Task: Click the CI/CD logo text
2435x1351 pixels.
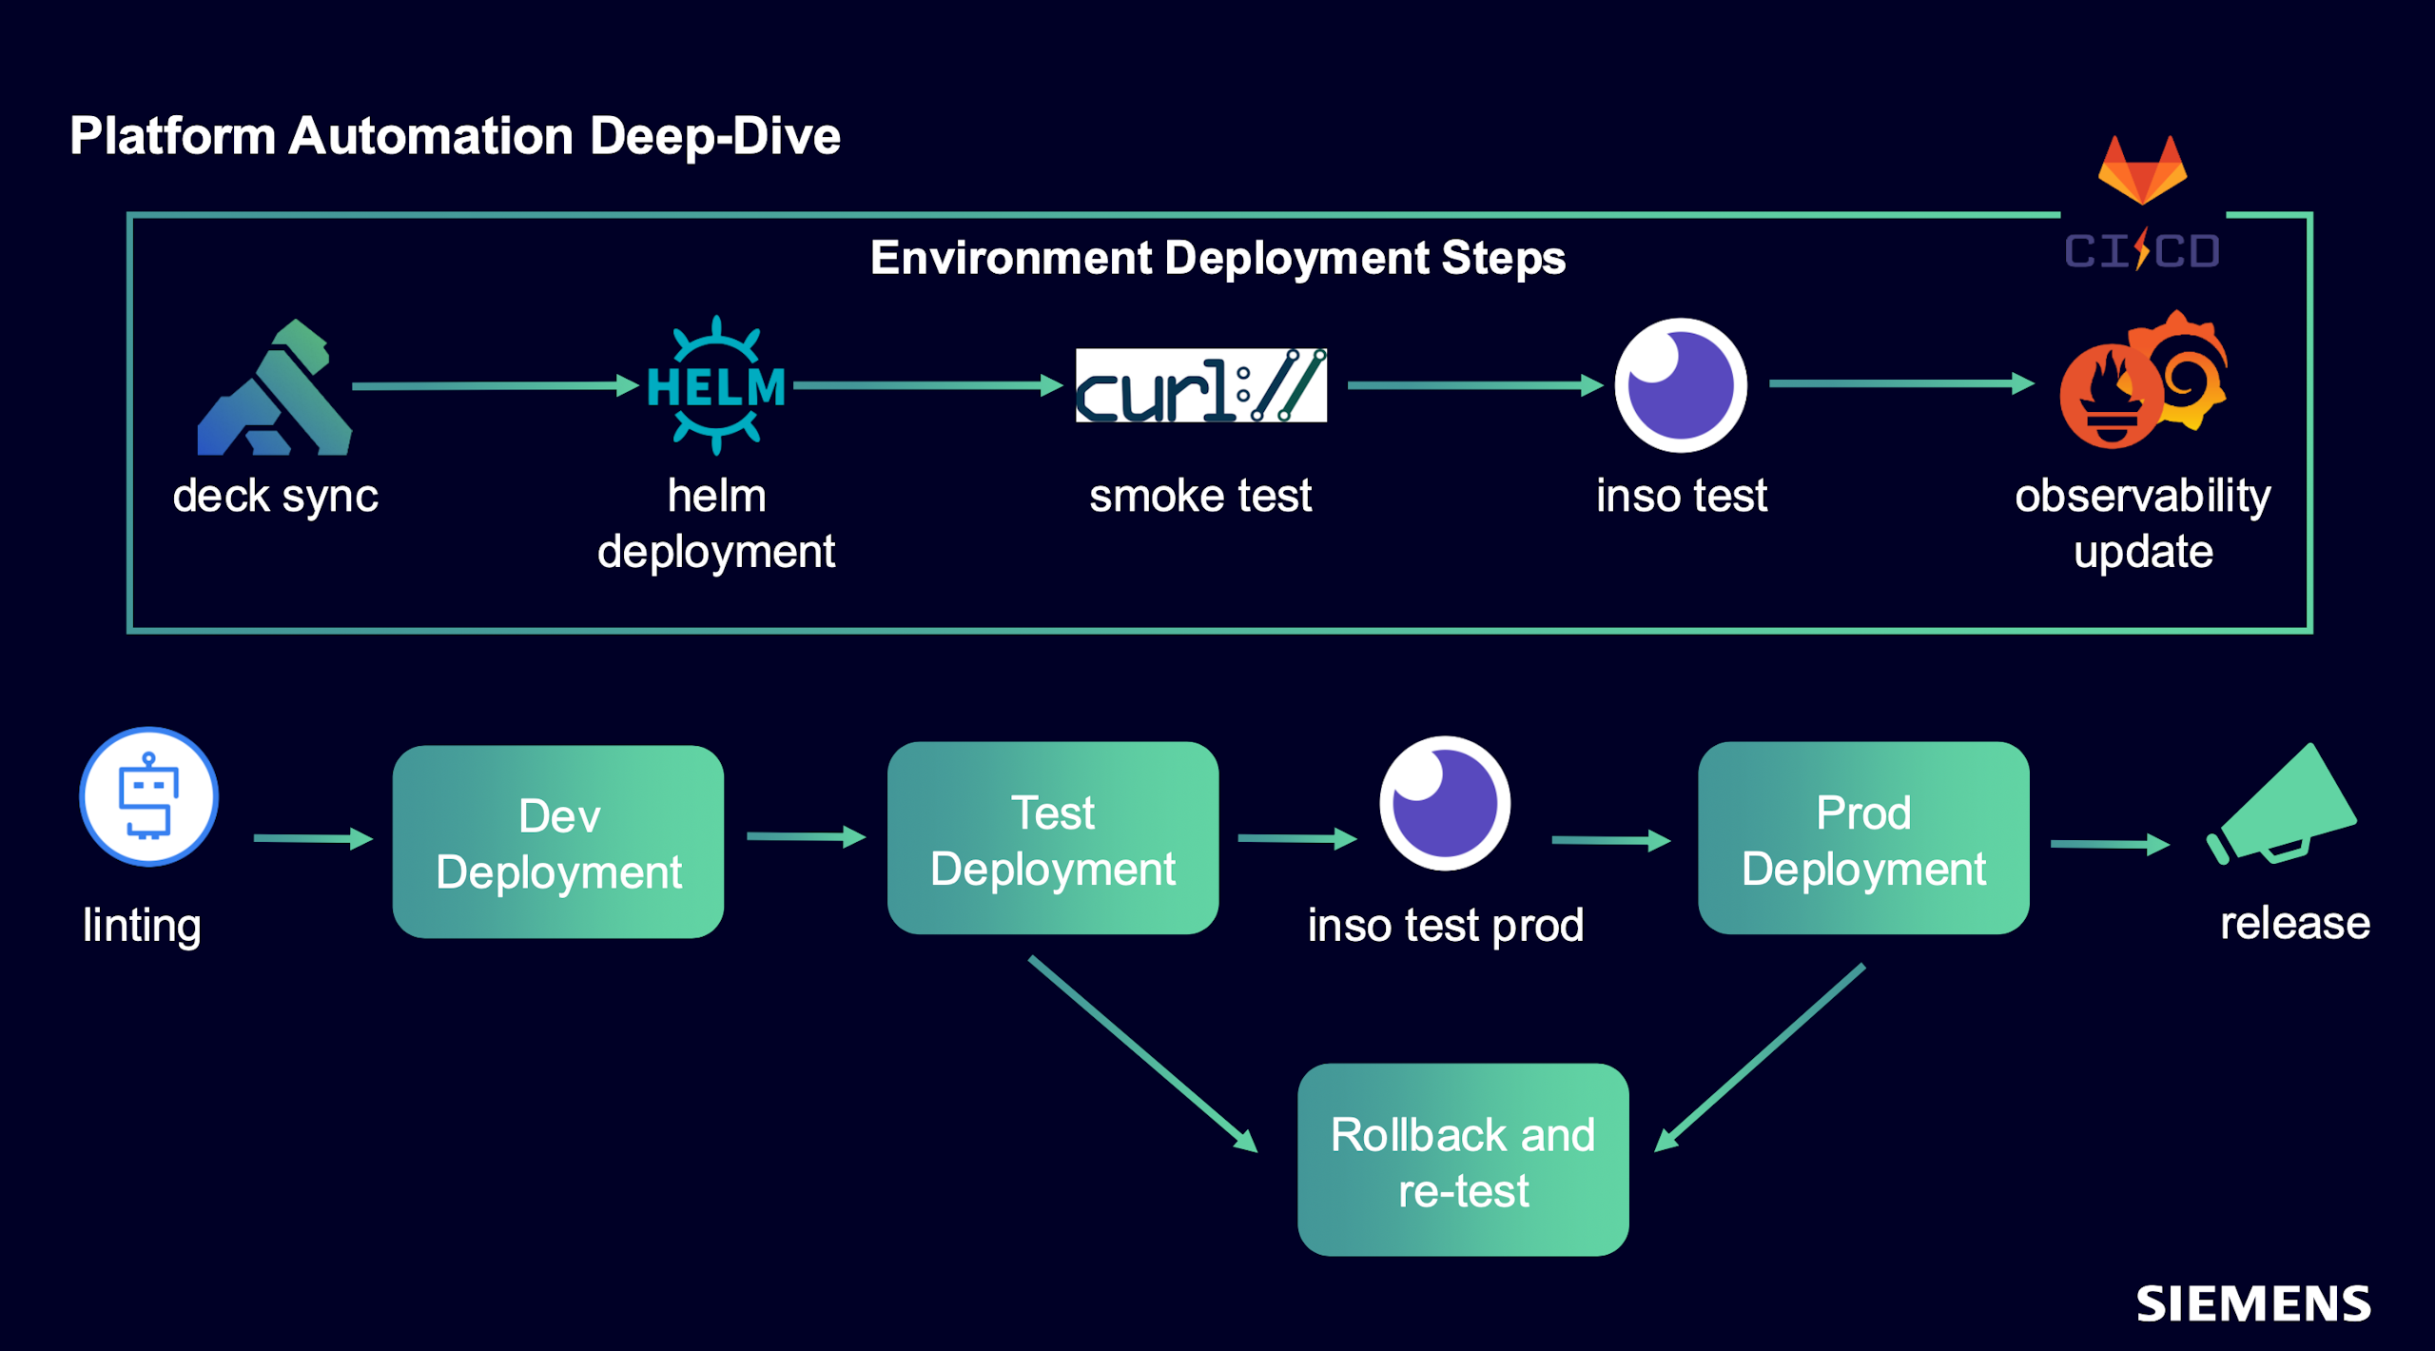Action: point(2142,251)
